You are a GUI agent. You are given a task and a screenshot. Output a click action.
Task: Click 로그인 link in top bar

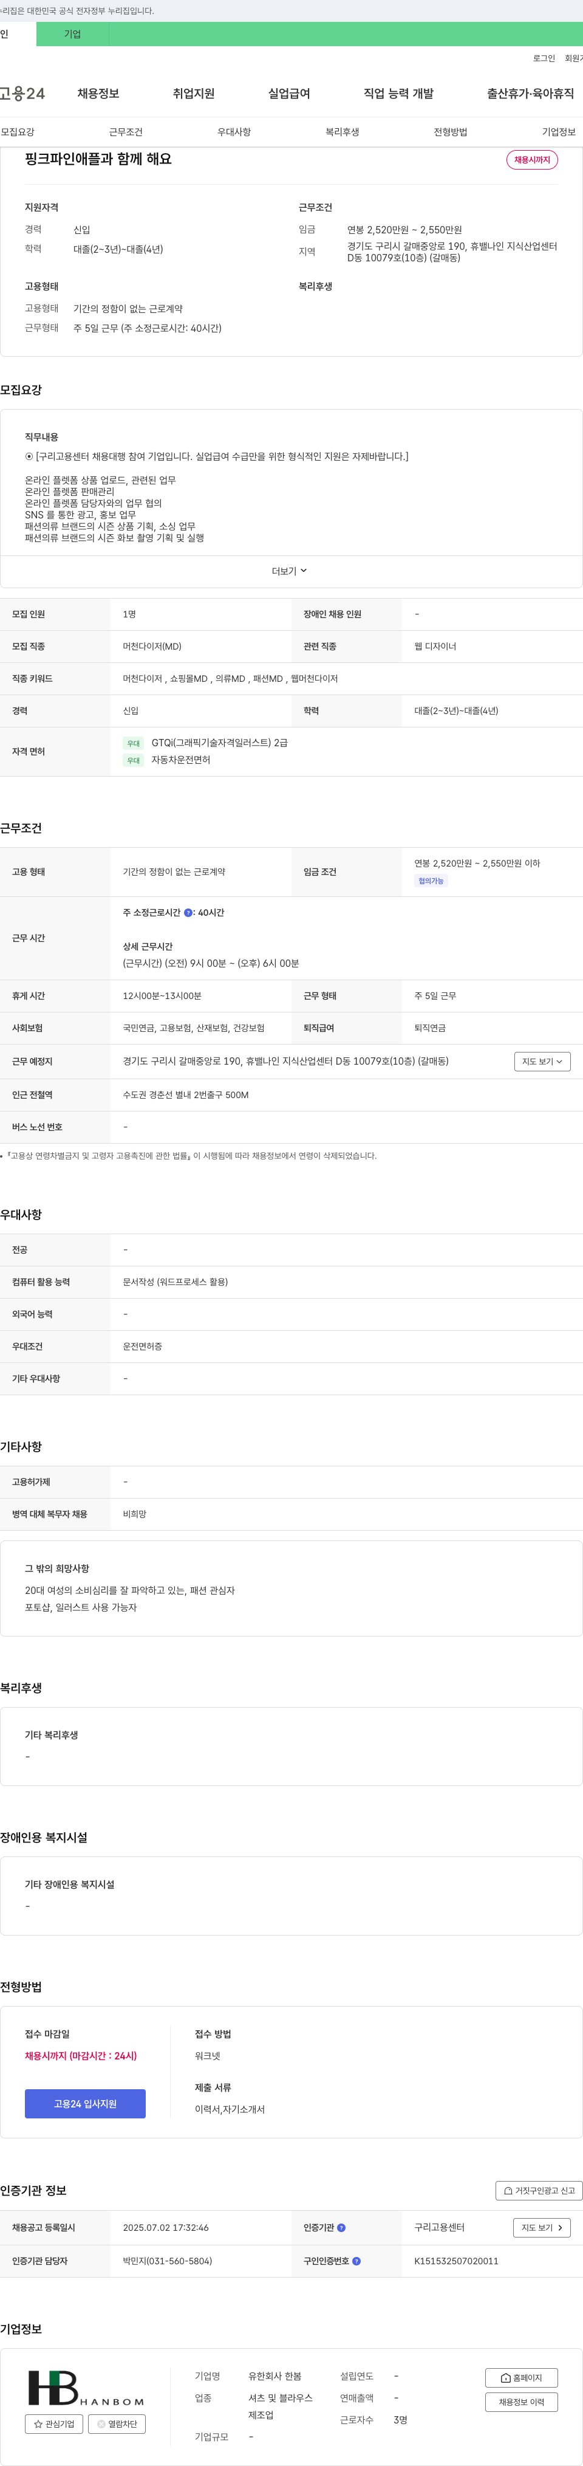tap(544, 58)
